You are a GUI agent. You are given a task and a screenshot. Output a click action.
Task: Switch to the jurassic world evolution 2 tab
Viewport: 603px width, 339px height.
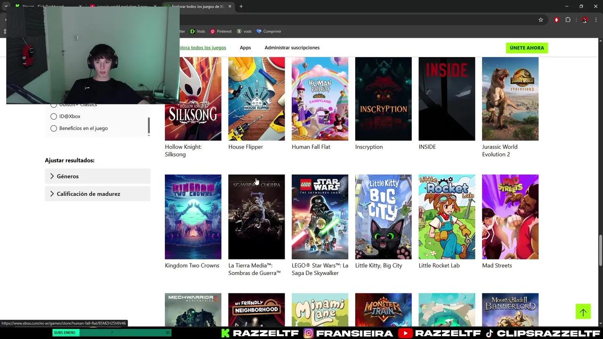coord(123,6)
